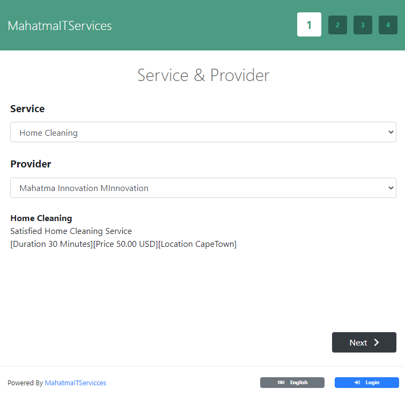Jump to step 3 indicator
This screenshot has width=405, height=396.
pos(363,25)
